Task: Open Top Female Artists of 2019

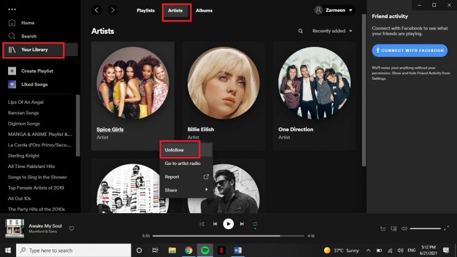Action: point(36,188)
